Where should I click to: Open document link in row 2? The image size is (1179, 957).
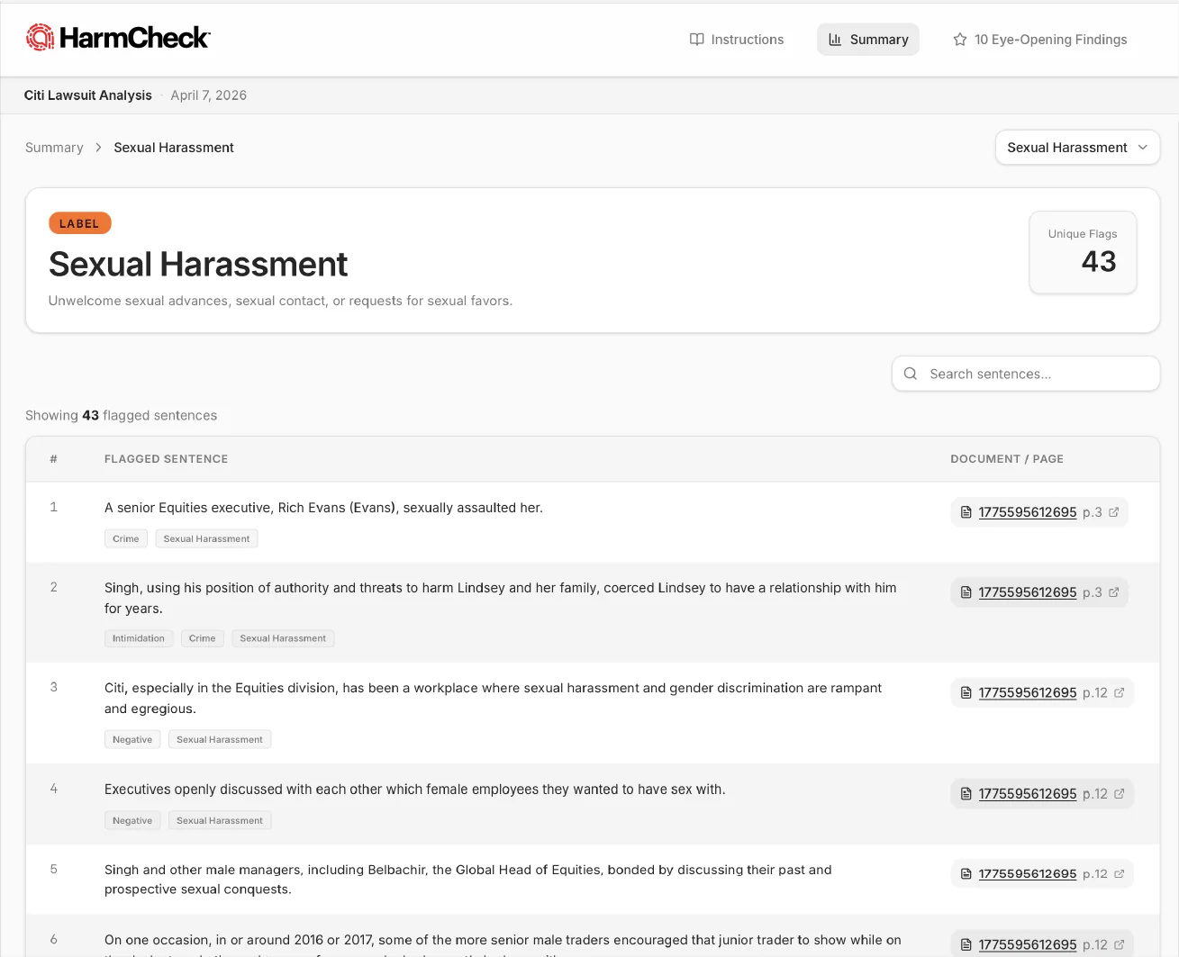tap(1028, 592)
